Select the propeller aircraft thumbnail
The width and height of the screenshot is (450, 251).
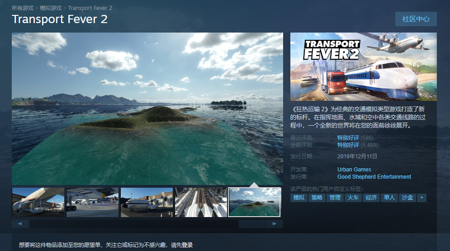coord(147,202)
